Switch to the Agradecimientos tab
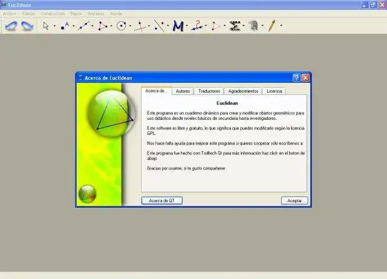The image size is (387, 279). coord(243,91)
